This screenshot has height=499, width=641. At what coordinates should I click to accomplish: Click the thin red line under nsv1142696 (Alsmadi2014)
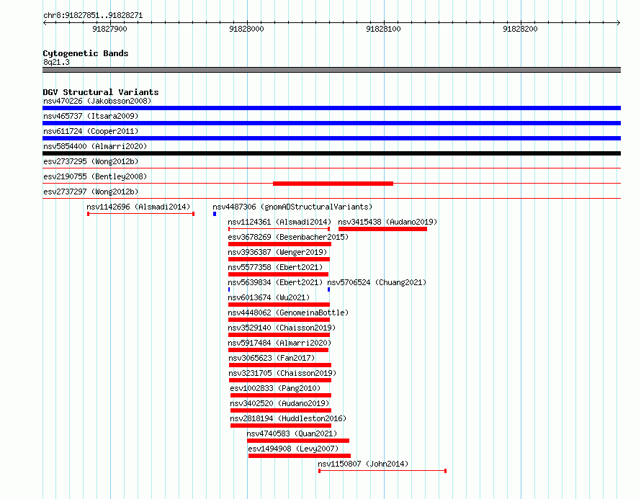click(x=140, y=214)
